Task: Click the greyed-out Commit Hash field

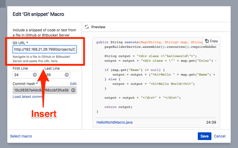Action: [x=41, y=90]
